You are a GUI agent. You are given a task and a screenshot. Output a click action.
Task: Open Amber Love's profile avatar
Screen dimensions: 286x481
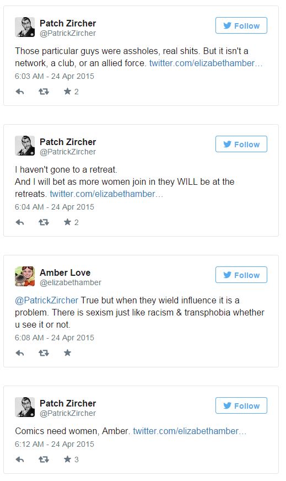[x=25, y=276]
